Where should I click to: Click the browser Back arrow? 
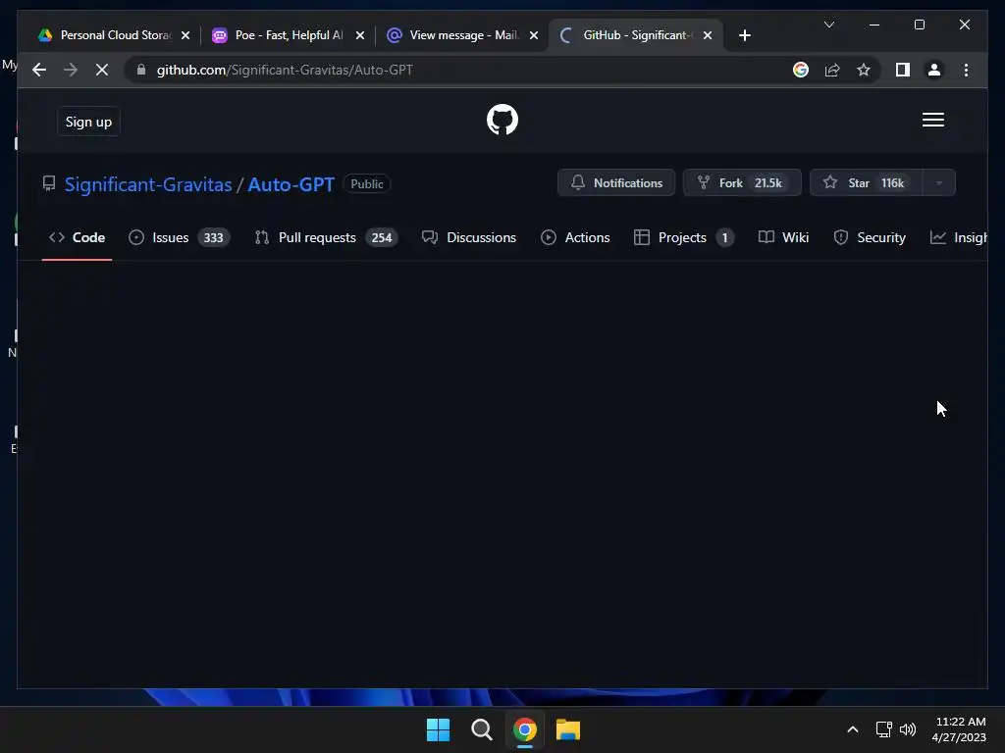coord(39,70)
